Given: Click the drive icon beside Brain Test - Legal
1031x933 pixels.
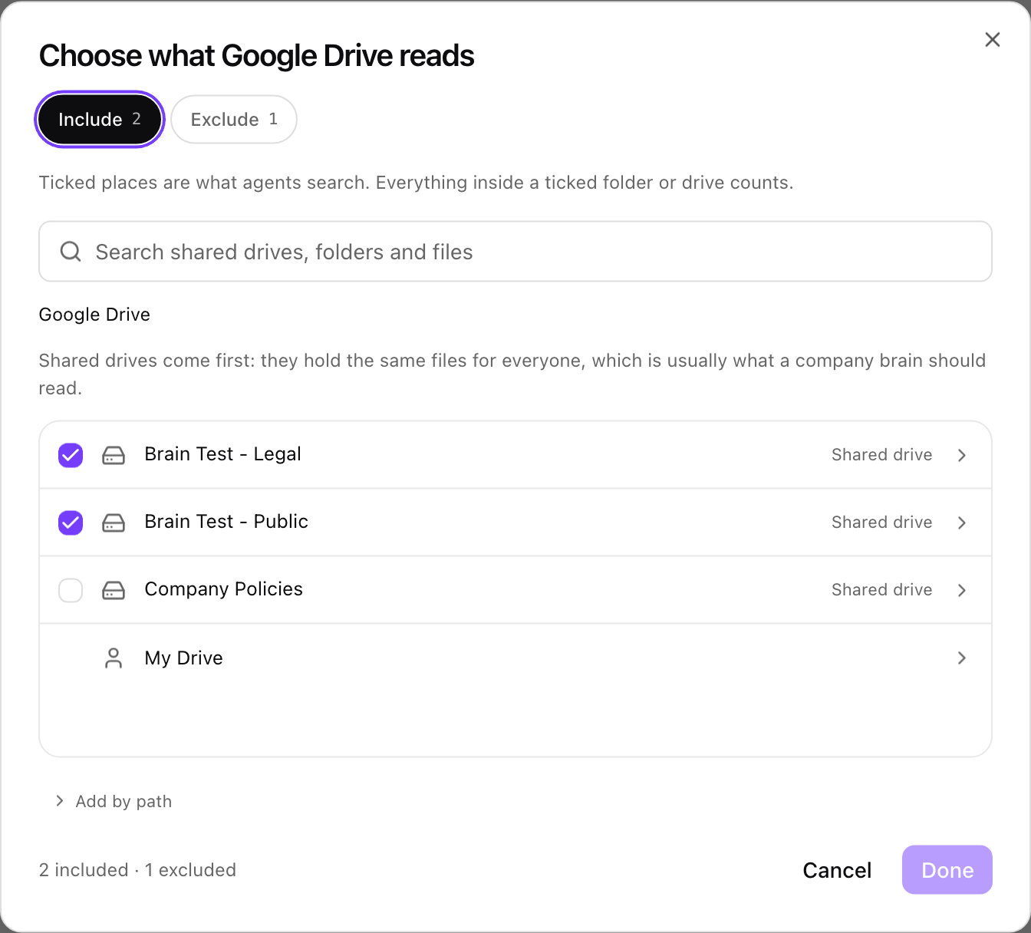Looking at the screenshot, I should (x=114, y=455).
